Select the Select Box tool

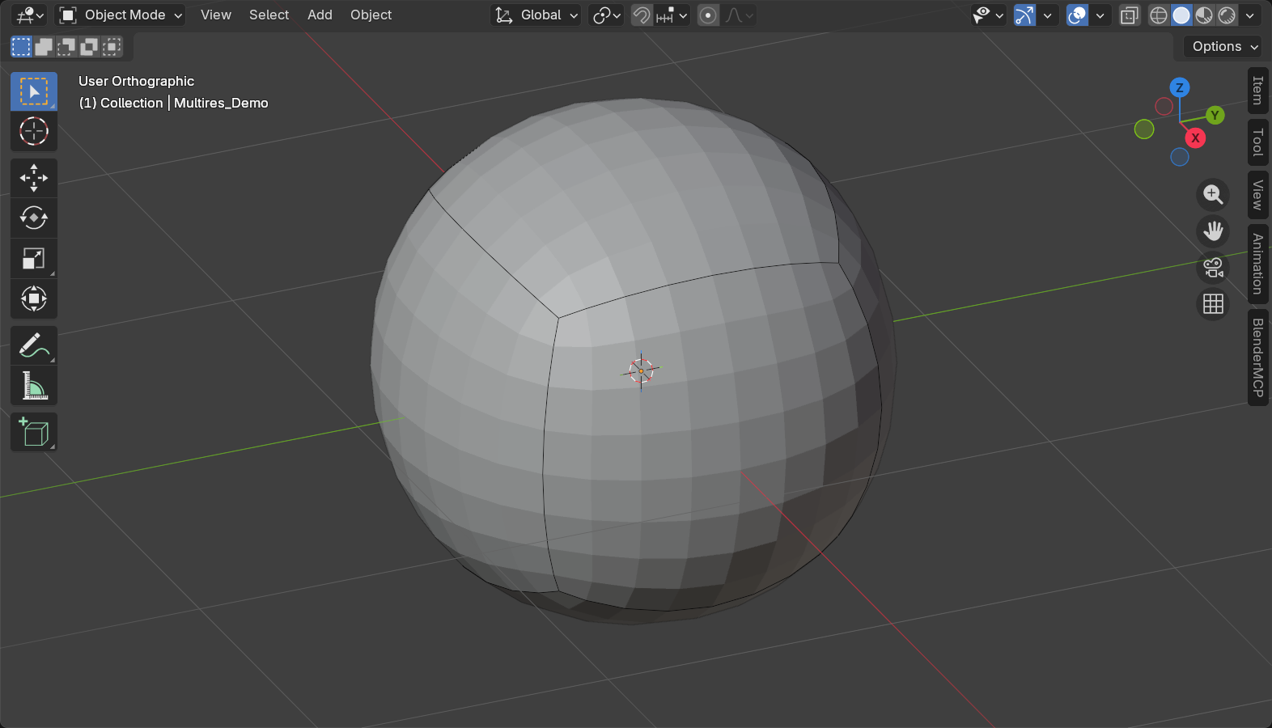[x=34, y=91]
